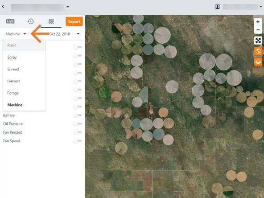Enable the Fan Percent switch

78,132
